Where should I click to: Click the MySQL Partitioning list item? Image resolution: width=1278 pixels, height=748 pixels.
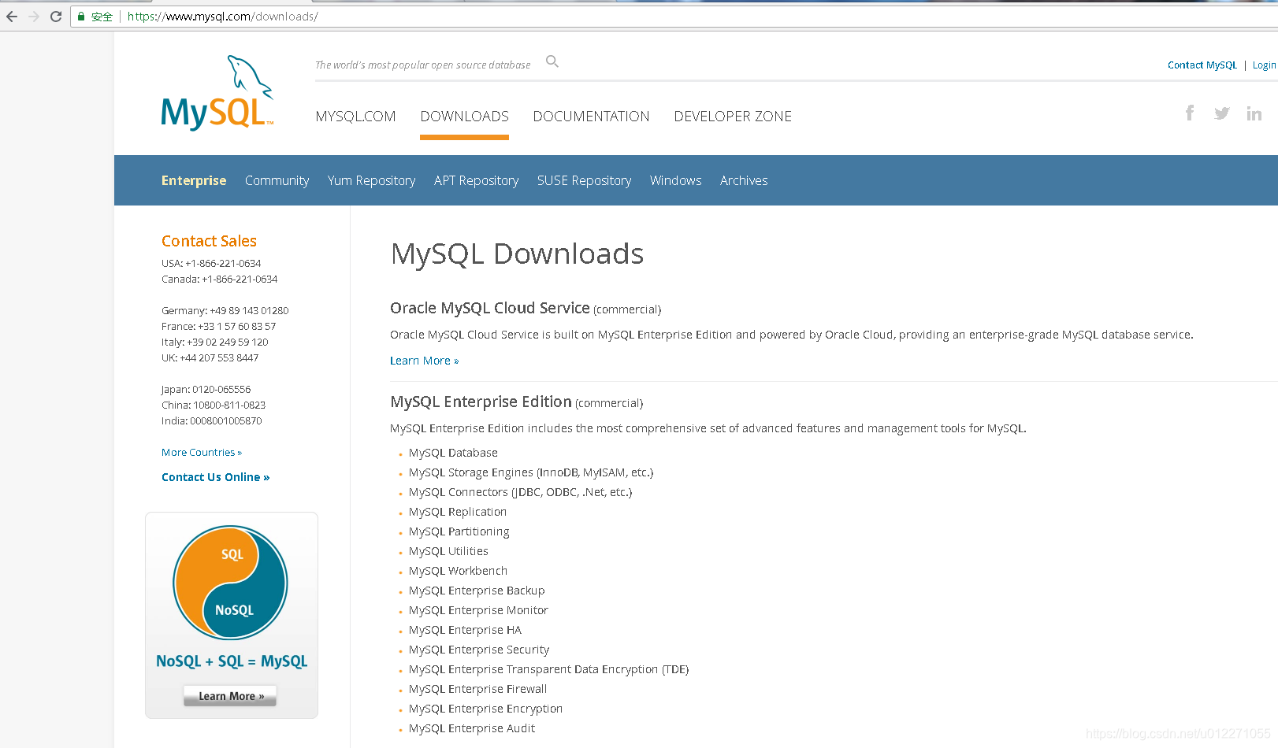coord(459,531)
